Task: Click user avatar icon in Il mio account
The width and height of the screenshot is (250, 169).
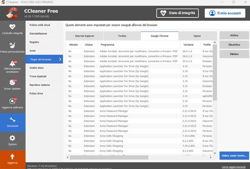Action: (x=212, y=13)
